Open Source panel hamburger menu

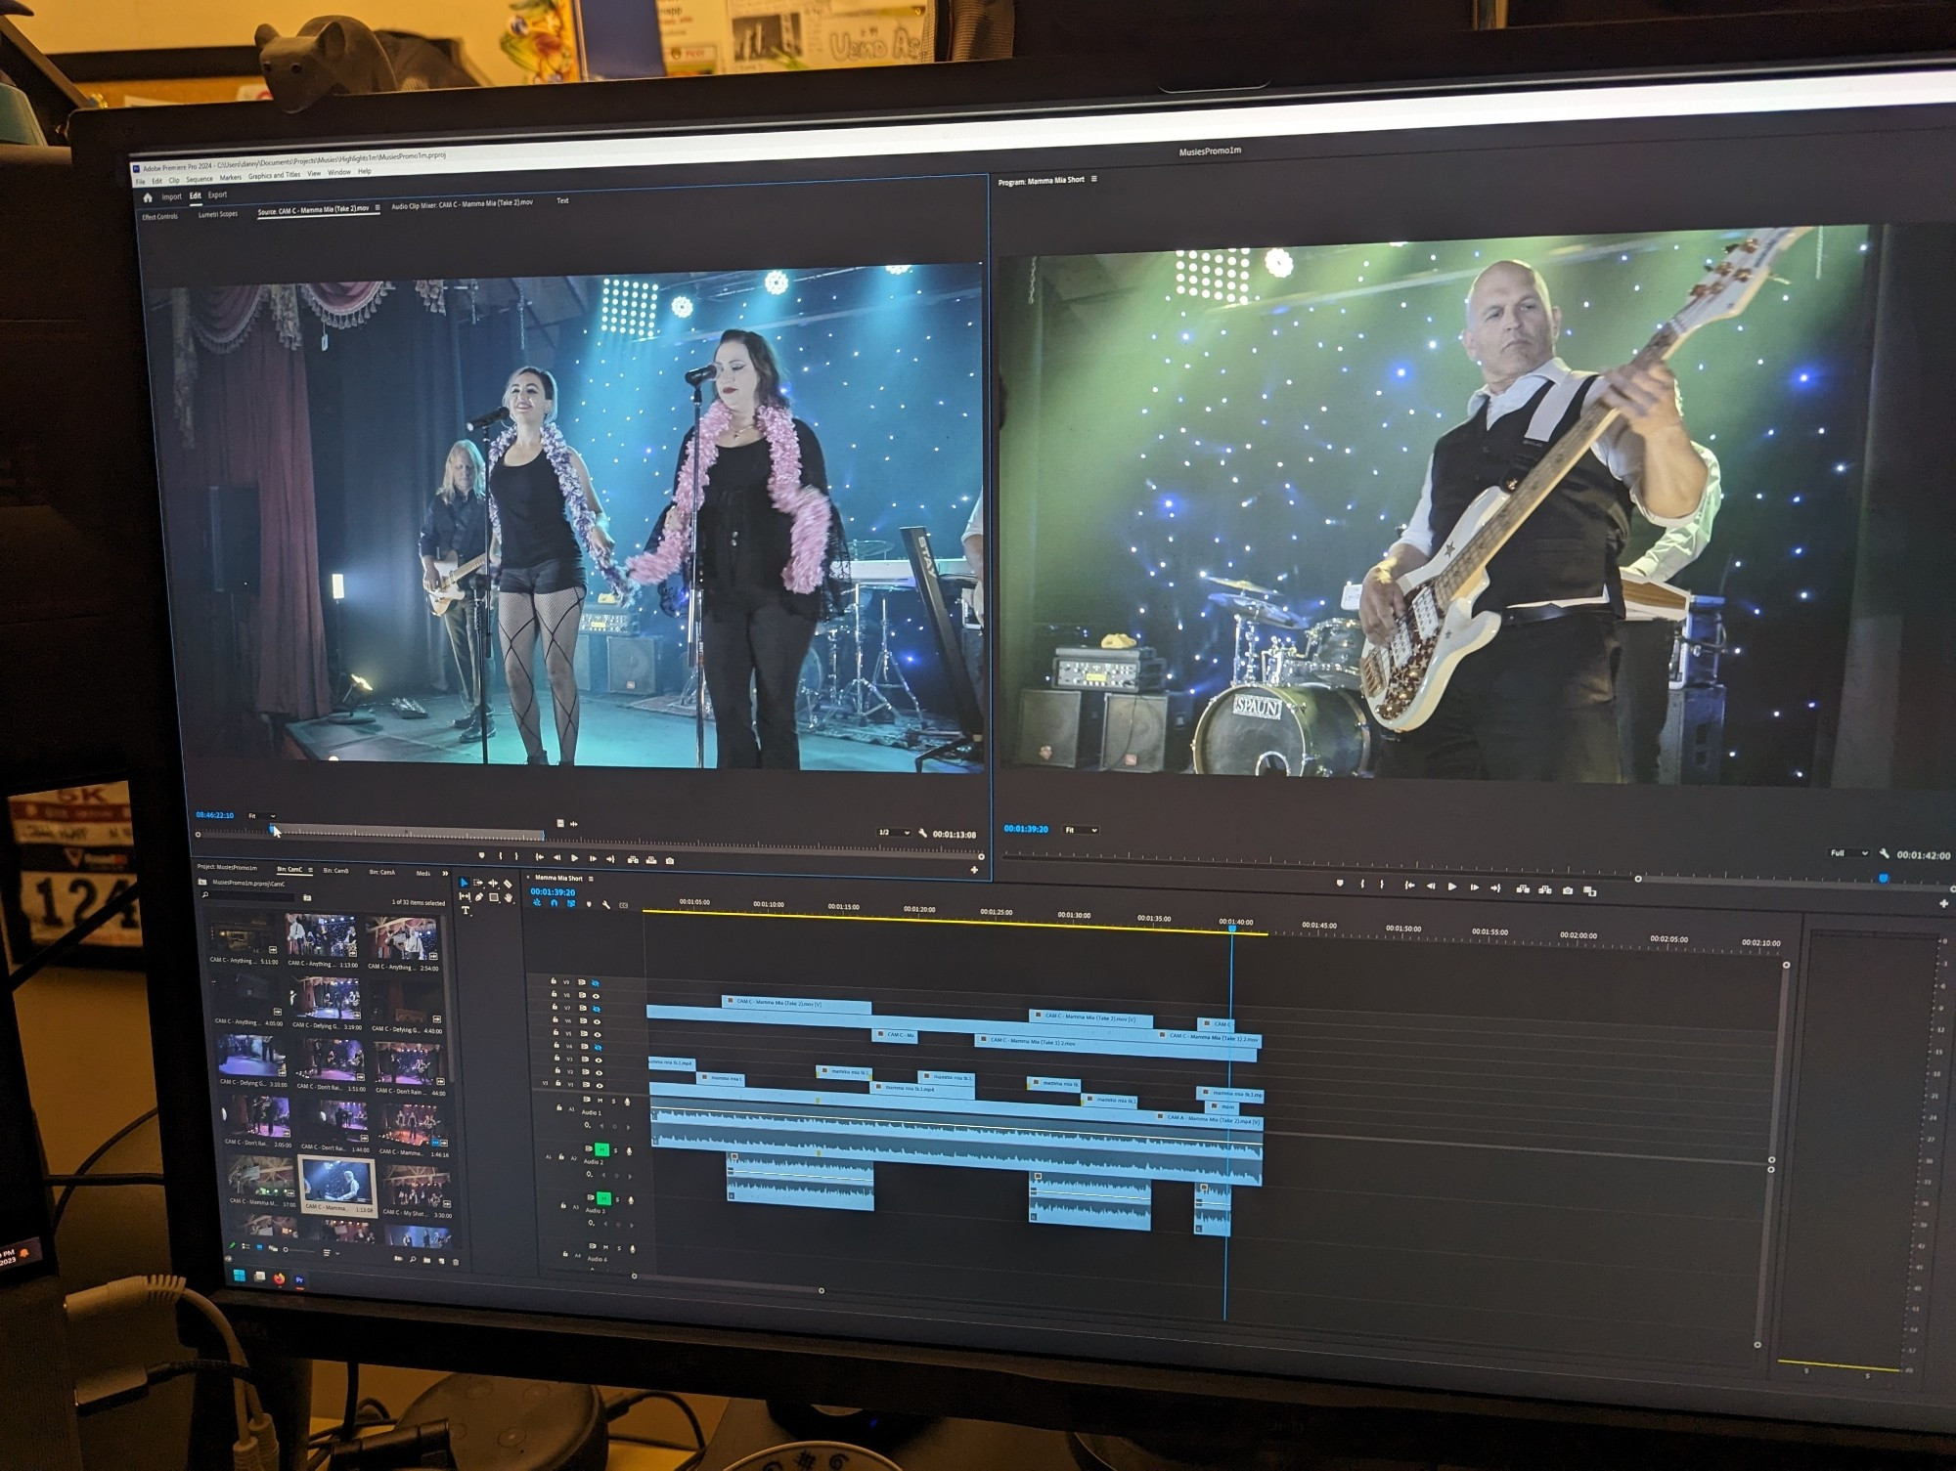[x=378, y=208]
